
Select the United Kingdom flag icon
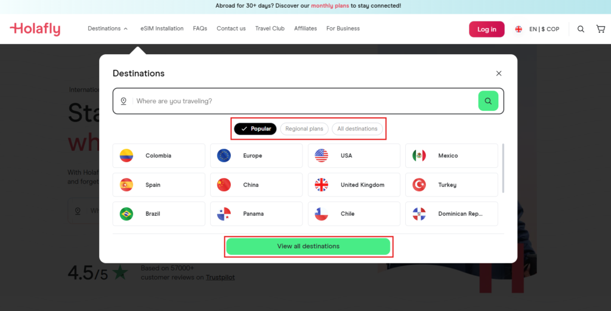(322, 185)
